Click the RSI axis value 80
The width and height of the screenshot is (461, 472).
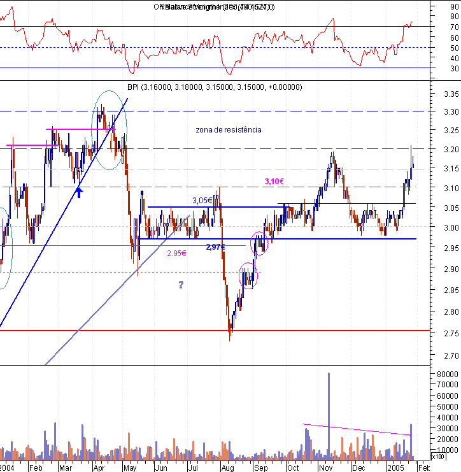pos(455,17)
